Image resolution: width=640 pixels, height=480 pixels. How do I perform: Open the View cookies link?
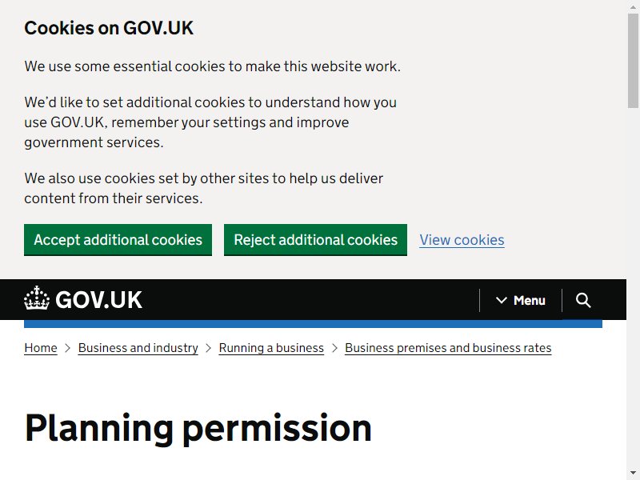tap(462, 240)
